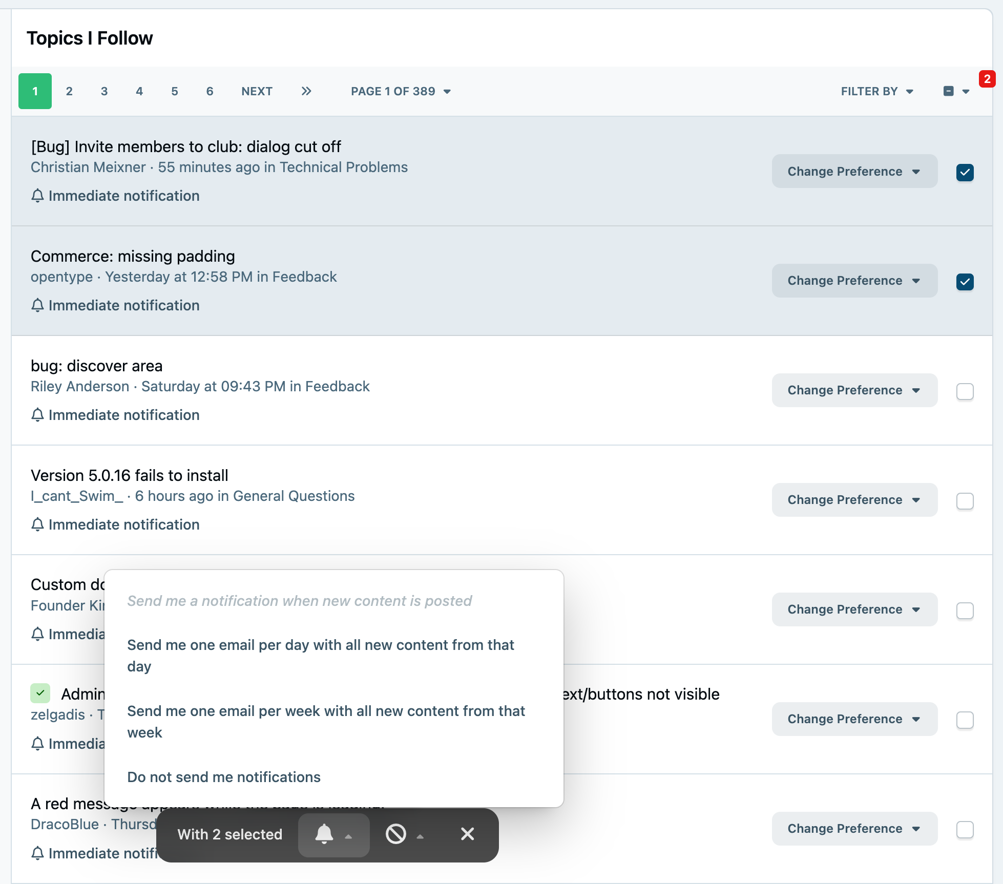Screen dimensions: 1003x884
Task: Open Change Preference for zelgadis Admin topic
Action: pos(854,719)
